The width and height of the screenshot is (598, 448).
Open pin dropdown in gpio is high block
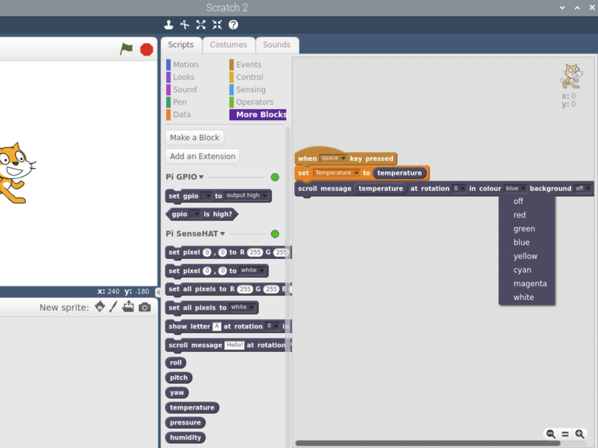(x=195, y=214)
